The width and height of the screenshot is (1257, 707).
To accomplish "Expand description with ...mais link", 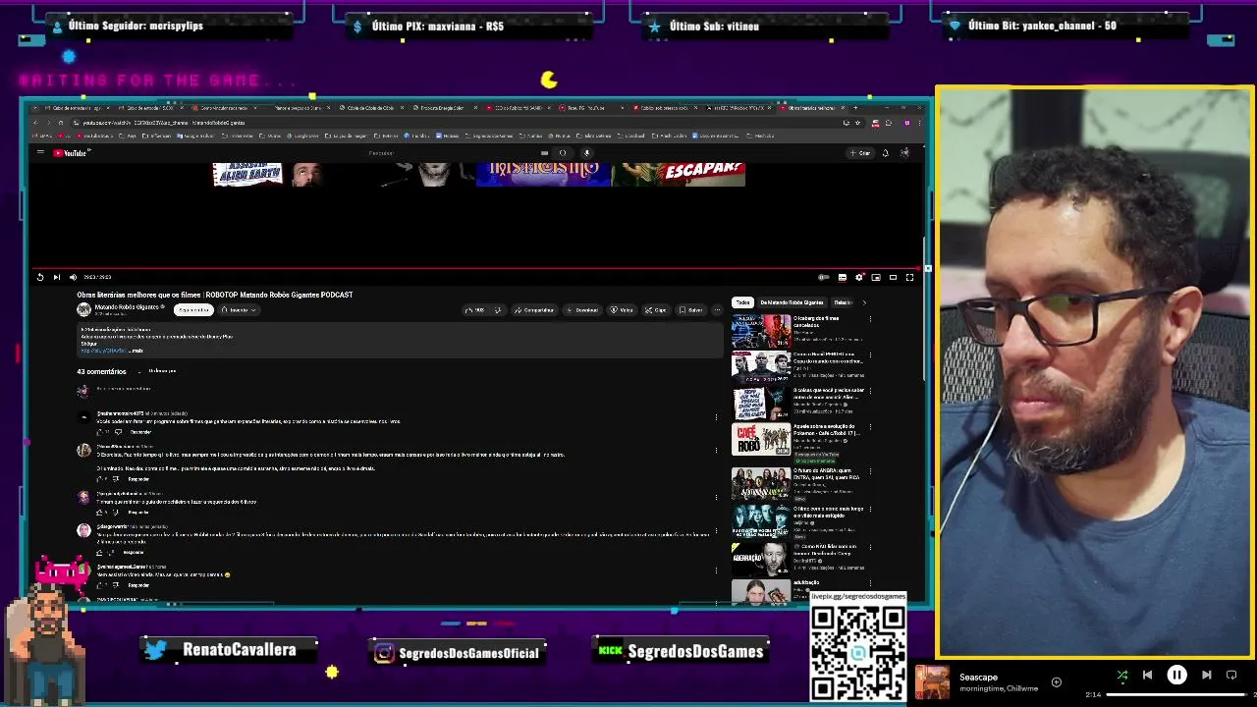I will pyautogui.click(x=137, y=351).
